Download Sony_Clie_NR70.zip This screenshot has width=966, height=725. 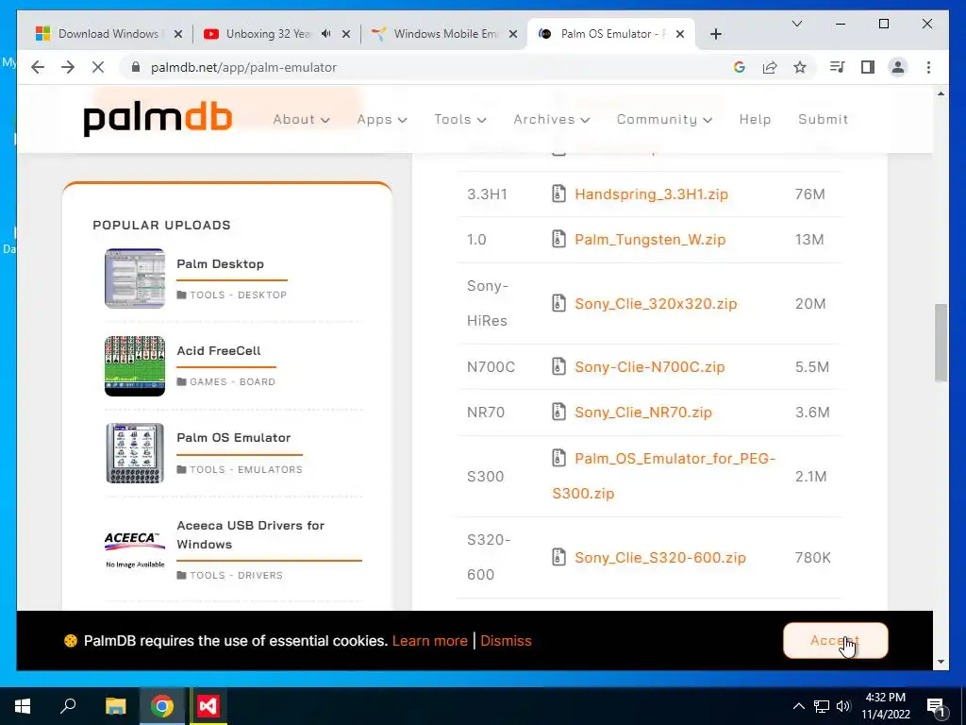click(x=643, y=412)
